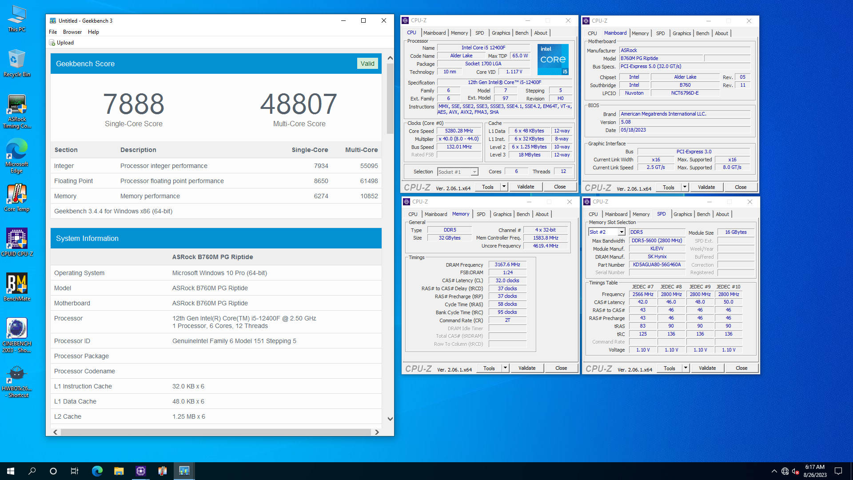This screenshot has height=480, width=853.
Task: Click the Multi-Core Score 48807
Action: pyautogui.click(x=299, y=104)
